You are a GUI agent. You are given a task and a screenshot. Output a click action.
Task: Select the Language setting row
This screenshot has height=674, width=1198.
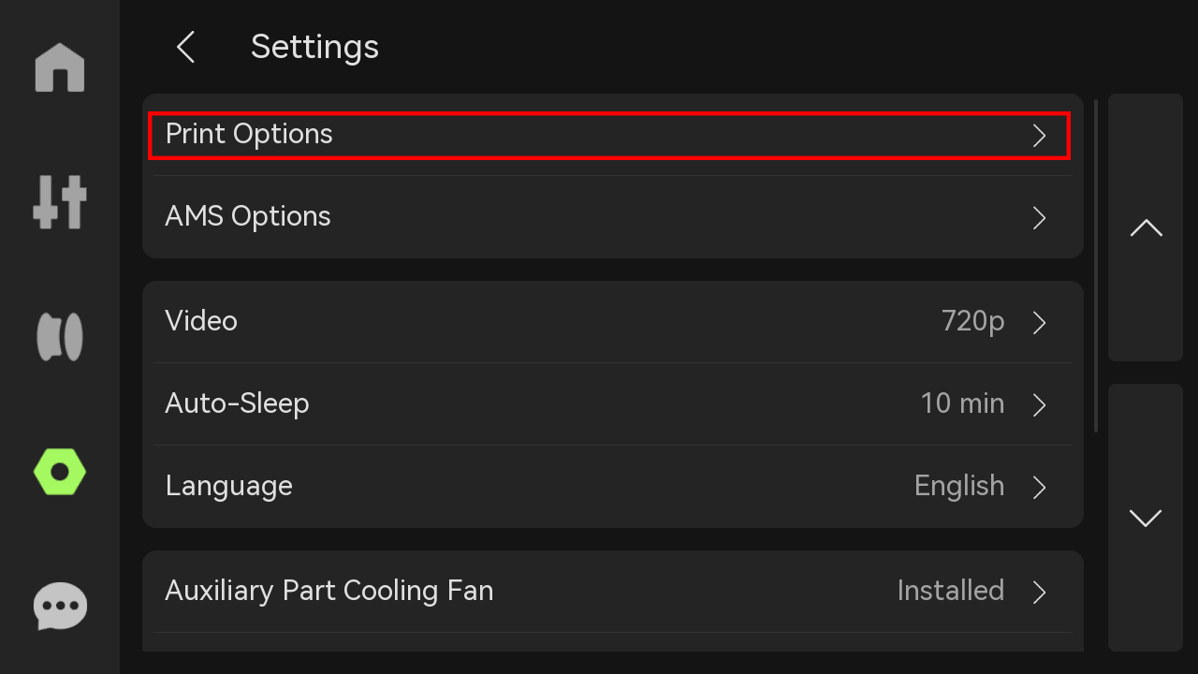(613, 487)
